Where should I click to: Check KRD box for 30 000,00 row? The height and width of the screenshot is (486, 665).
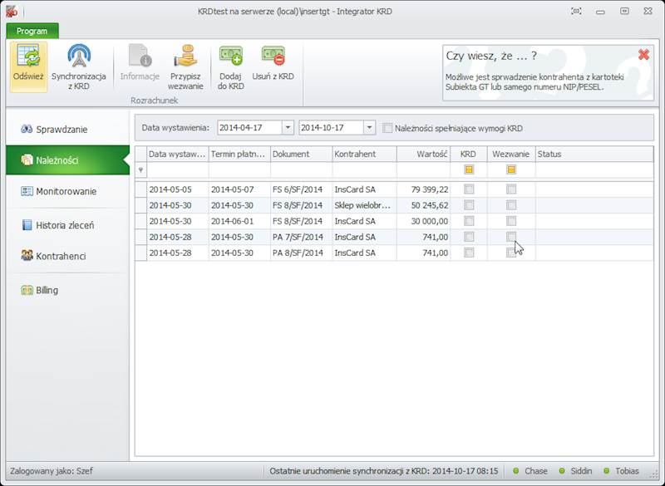469,221
